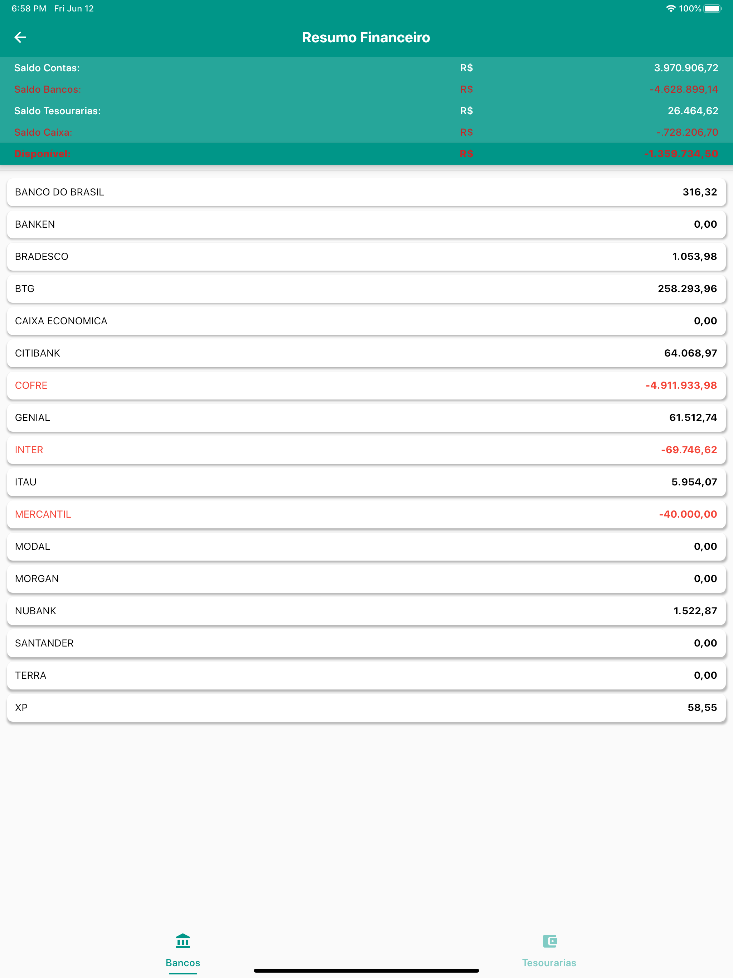
Task: Click the -4.911.933,98 Cofre balance
Action: pos(681,386)
